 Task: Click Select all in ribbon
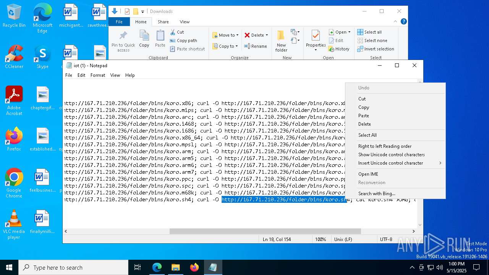point(369,32)
